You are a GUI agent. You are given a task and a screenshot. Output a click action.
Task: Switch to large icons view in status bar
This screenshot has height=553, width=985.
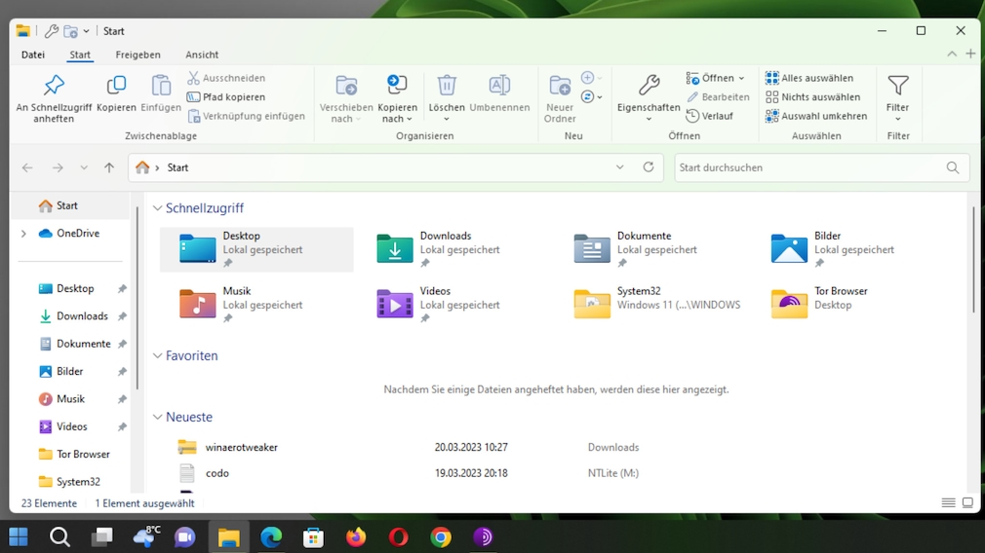(967, 503)
